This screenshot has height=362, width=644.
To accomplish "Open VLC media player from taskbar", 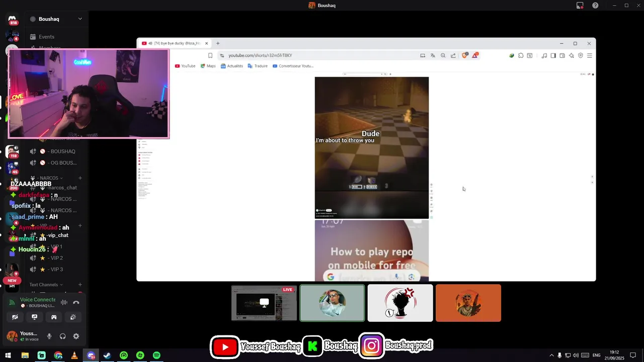I will click(74, 355).
